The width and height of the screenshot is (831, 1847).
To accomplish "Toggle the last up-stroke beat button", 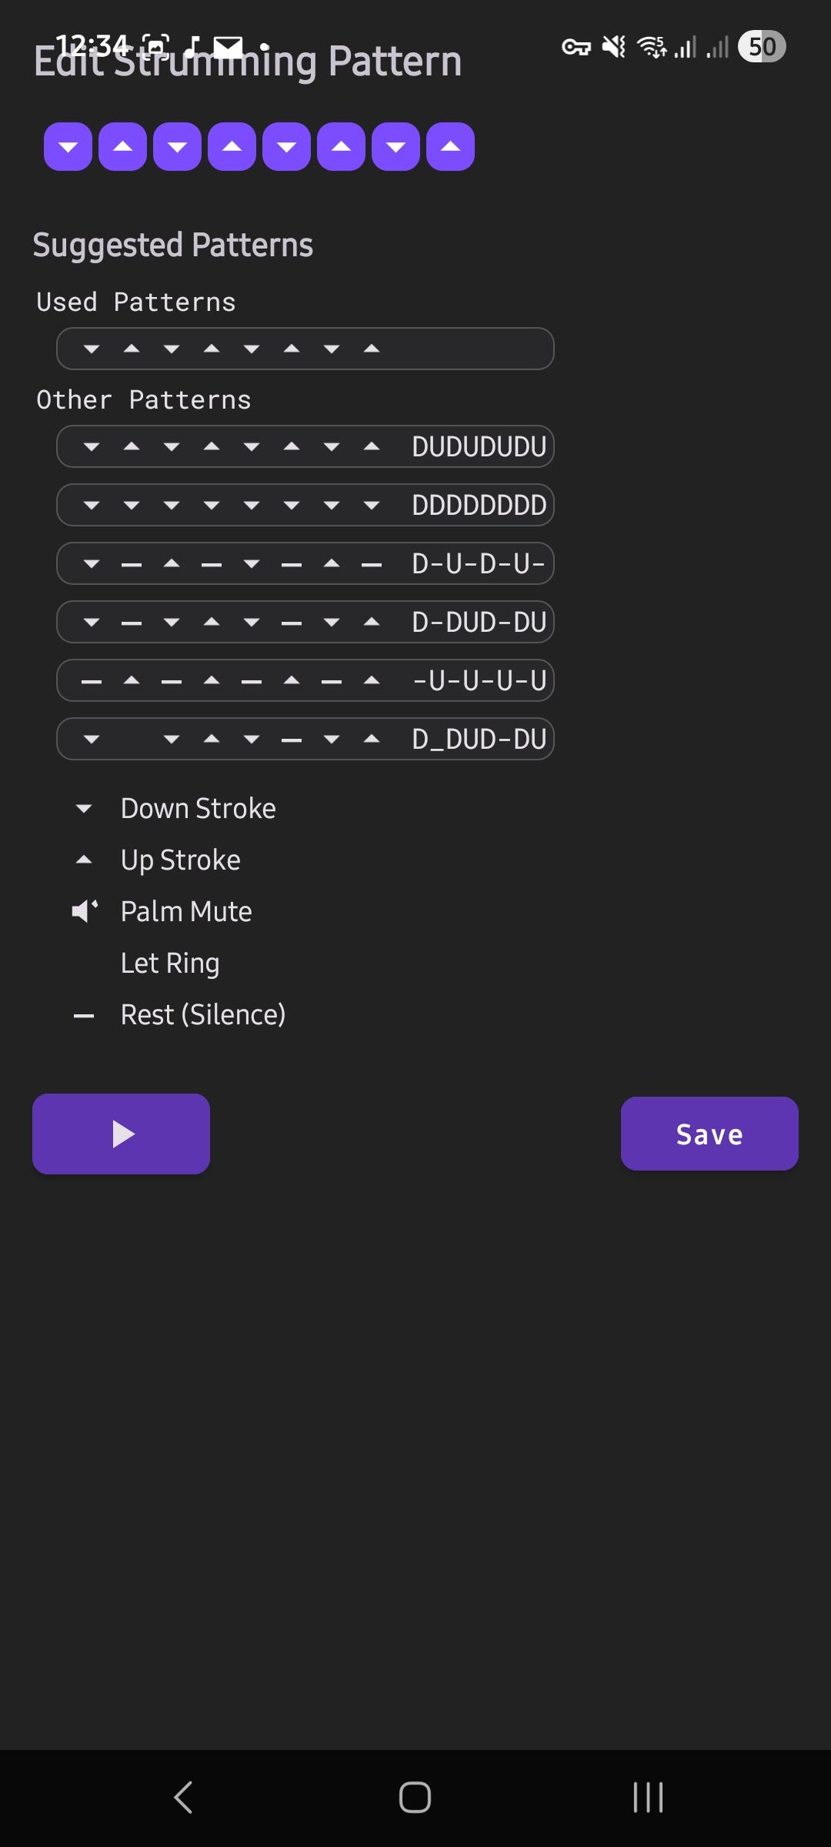I will [451, 146].
